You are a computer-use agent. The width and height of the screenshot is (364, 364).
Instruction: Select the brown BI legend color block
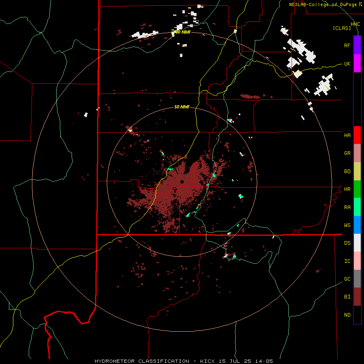[357, 297]
